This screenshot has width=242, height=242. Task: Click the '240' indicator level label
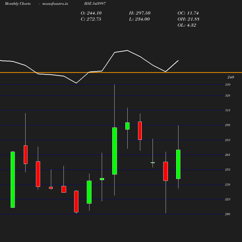231,77
